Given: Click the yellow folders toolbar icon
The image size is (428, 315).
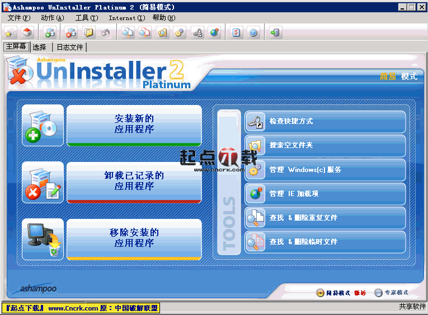Looking at the screenshot, I should point(88,33).
